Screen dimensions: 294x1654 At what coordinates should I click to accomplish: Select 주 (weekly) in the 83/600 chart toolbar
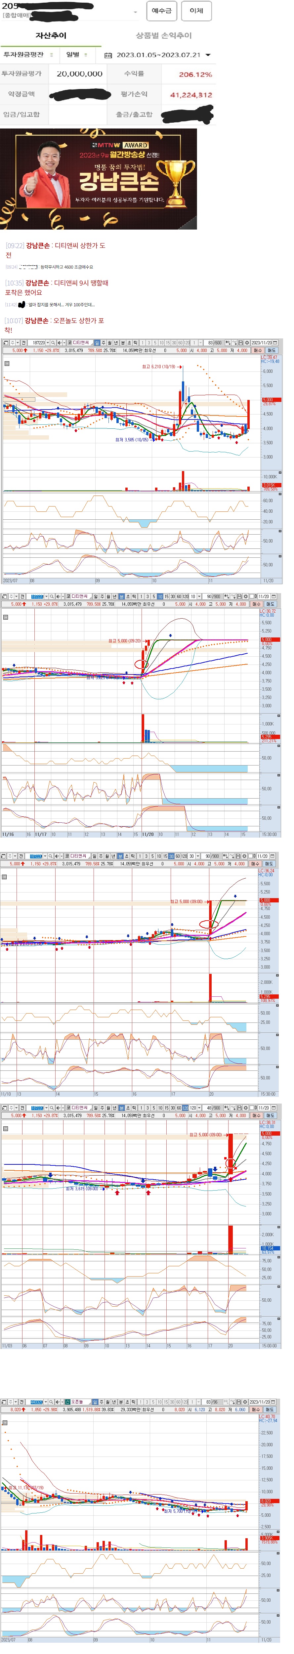pyautogui.click(x=103, y=343)
